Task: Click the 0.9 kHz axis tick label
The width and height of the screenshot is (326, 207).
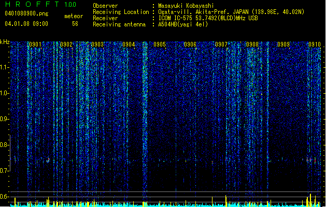Action: click(5, 119)
